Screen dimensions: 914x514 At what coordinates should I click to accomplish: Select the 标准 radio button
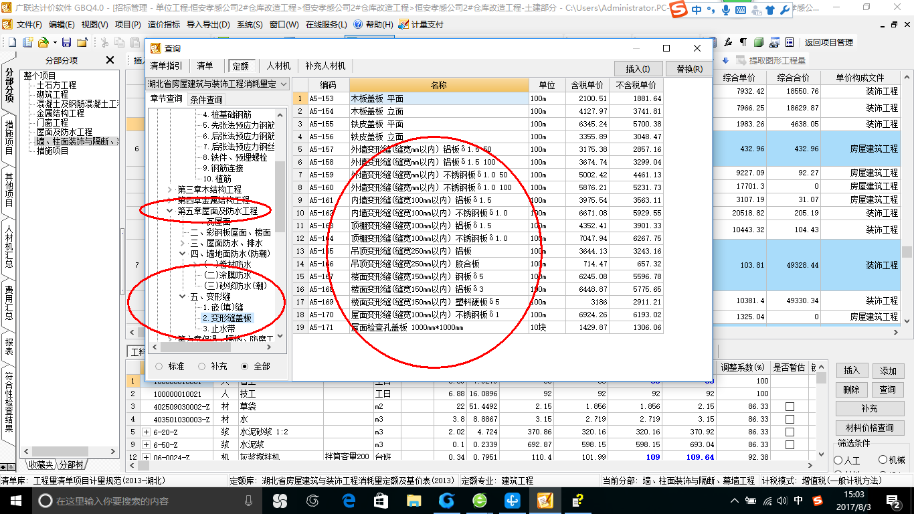click(159, 366)
